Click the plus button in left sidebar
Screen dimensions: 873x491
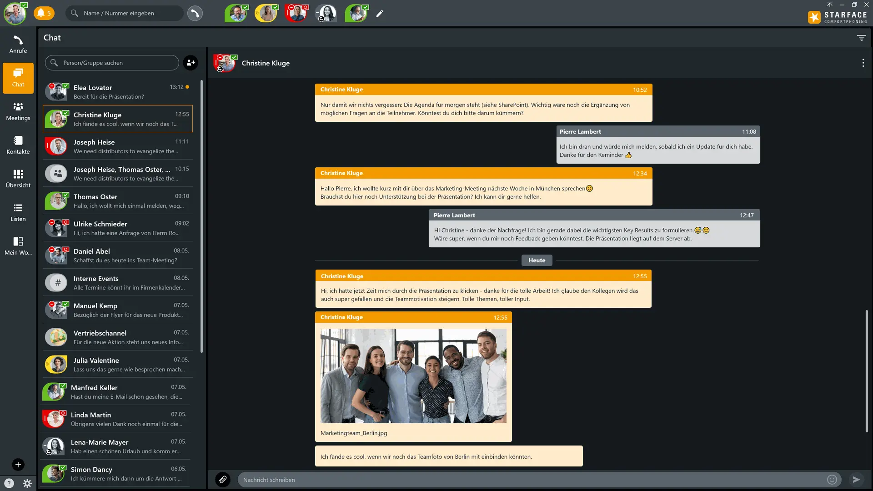click(18, 464)
